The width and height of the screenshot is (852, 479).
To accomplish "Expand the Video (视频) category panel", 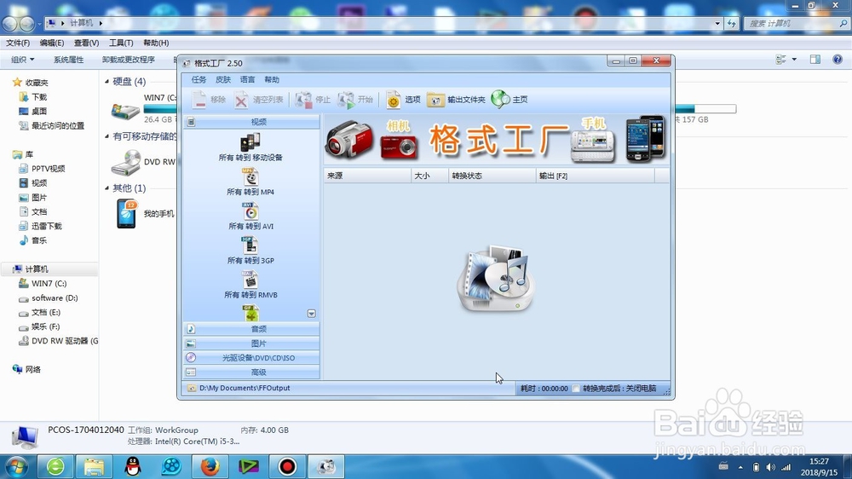I will click(251, 122).
